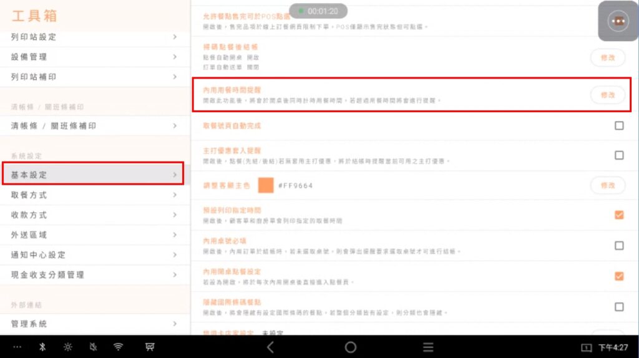Tap the Android back arrow
Screen dimensions: 639x358
[x=270, y=347]
